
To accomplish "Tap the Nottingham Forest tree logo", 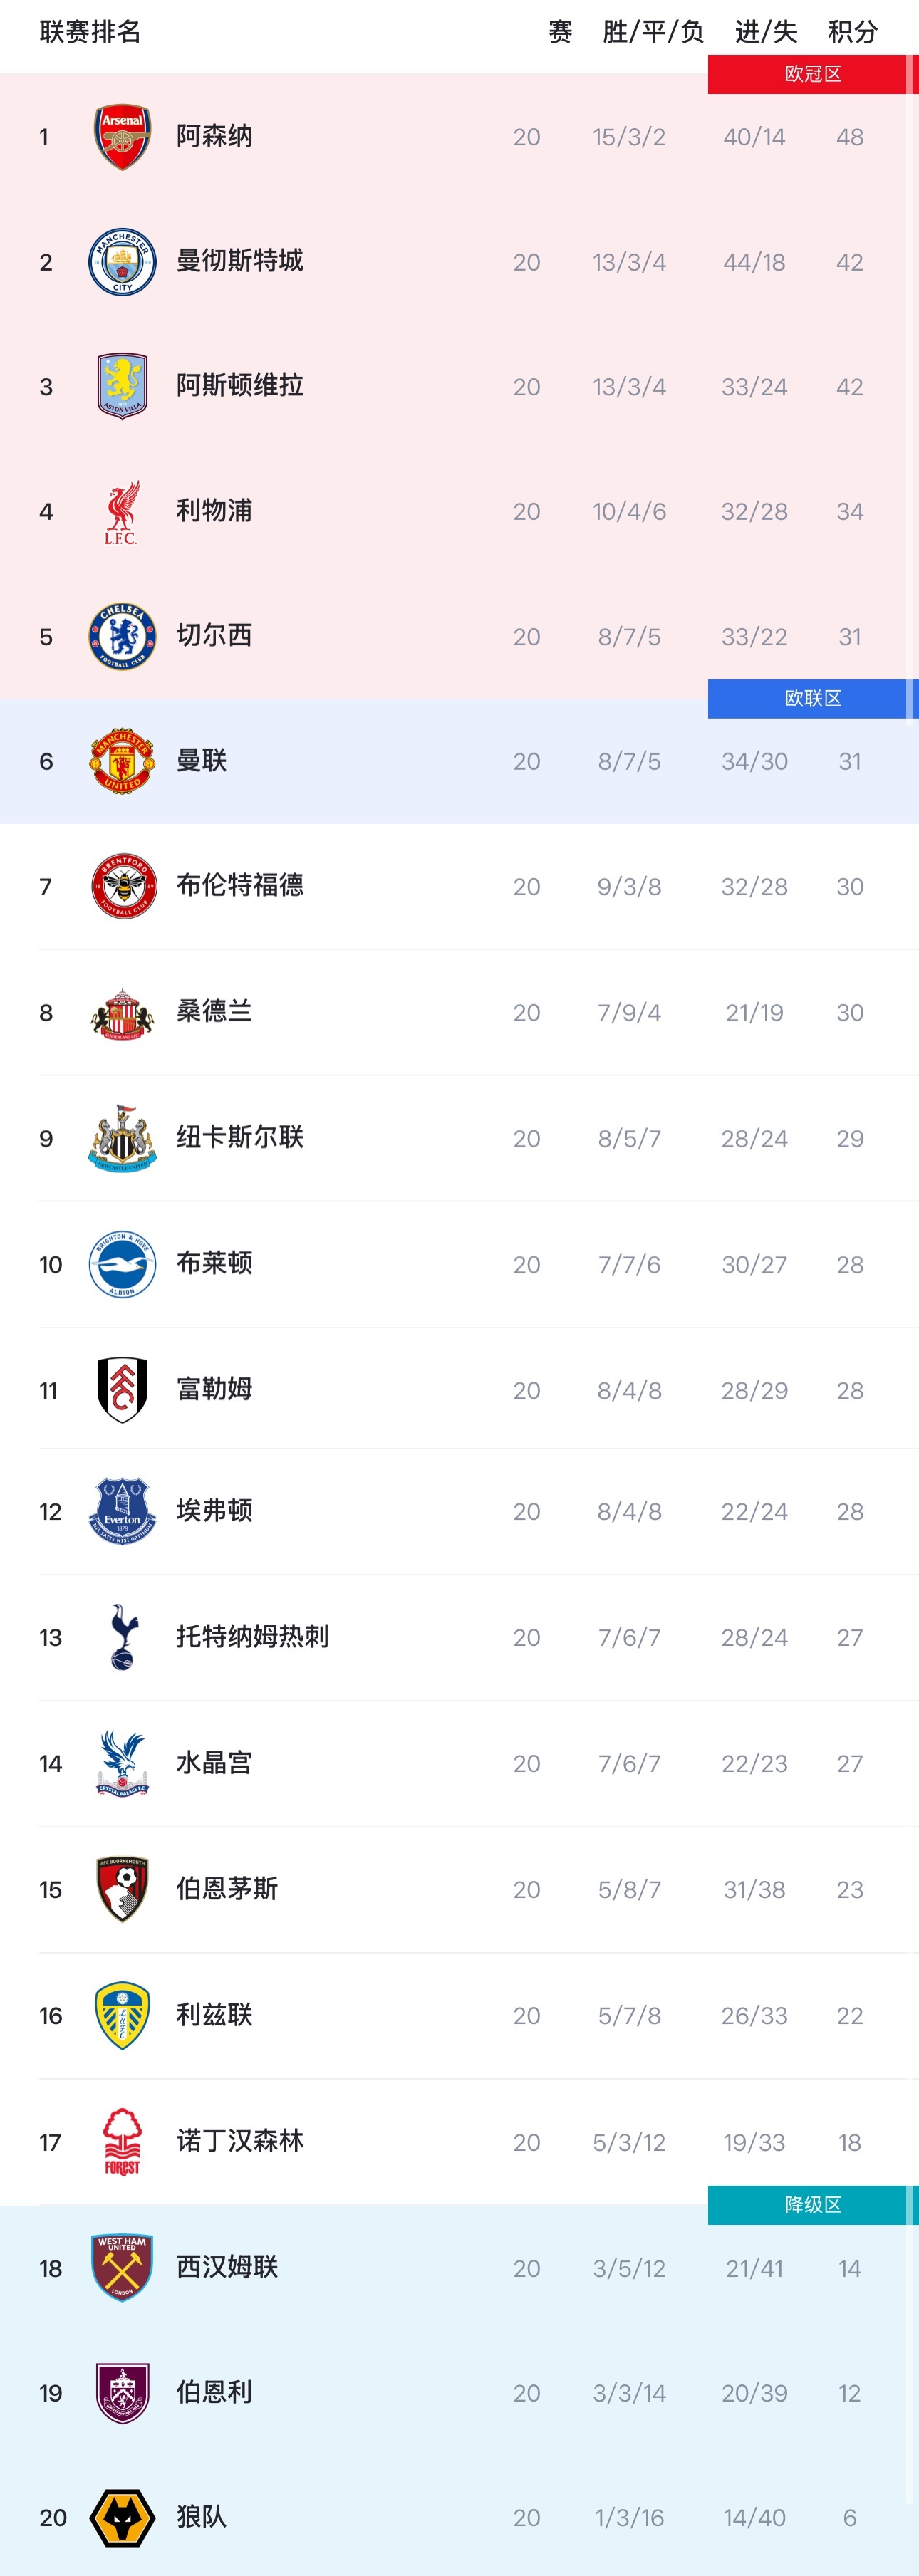I will click(122, 2141).
